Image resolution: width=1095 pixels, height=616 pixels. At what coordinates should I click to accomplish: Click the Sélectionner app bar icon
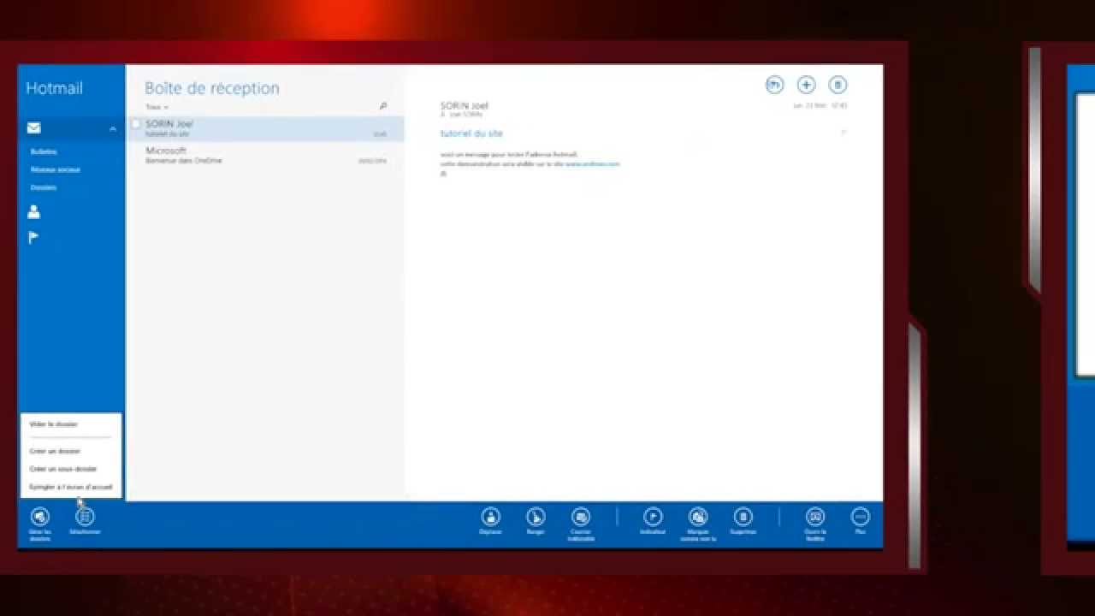tap(85, 517)
